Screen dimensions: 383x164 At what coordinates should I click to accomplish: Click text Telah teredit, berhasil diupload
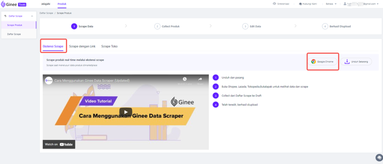tap(240, 105)
